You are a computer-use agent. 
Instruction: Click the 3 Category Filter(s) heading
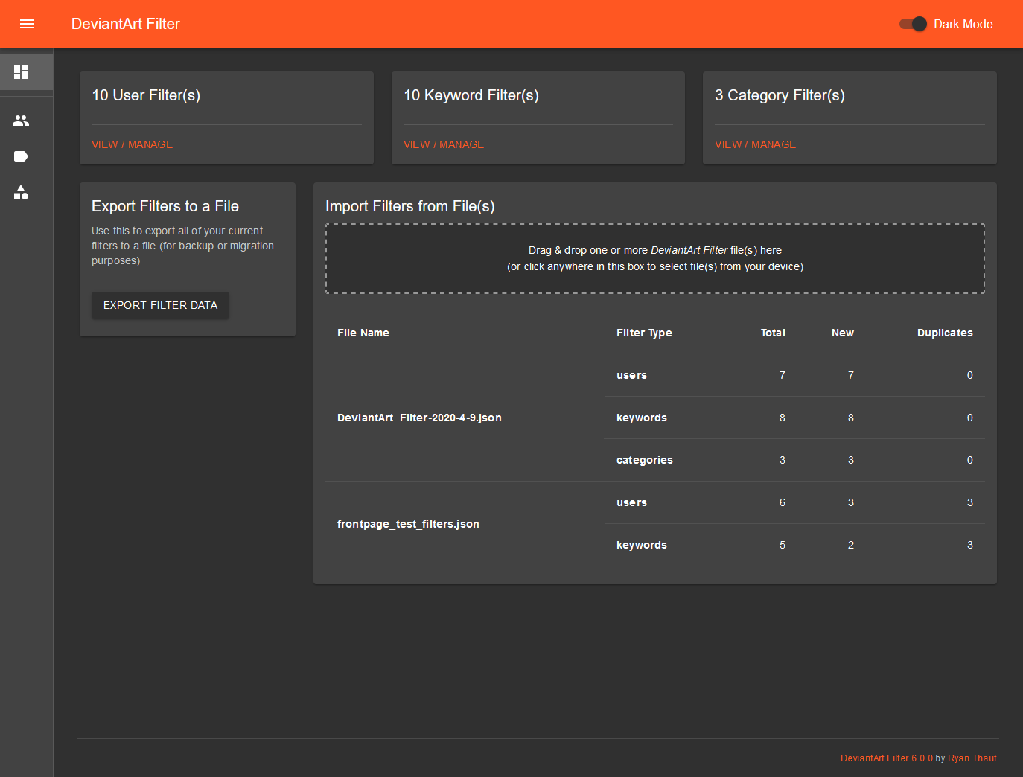(780, 95)
